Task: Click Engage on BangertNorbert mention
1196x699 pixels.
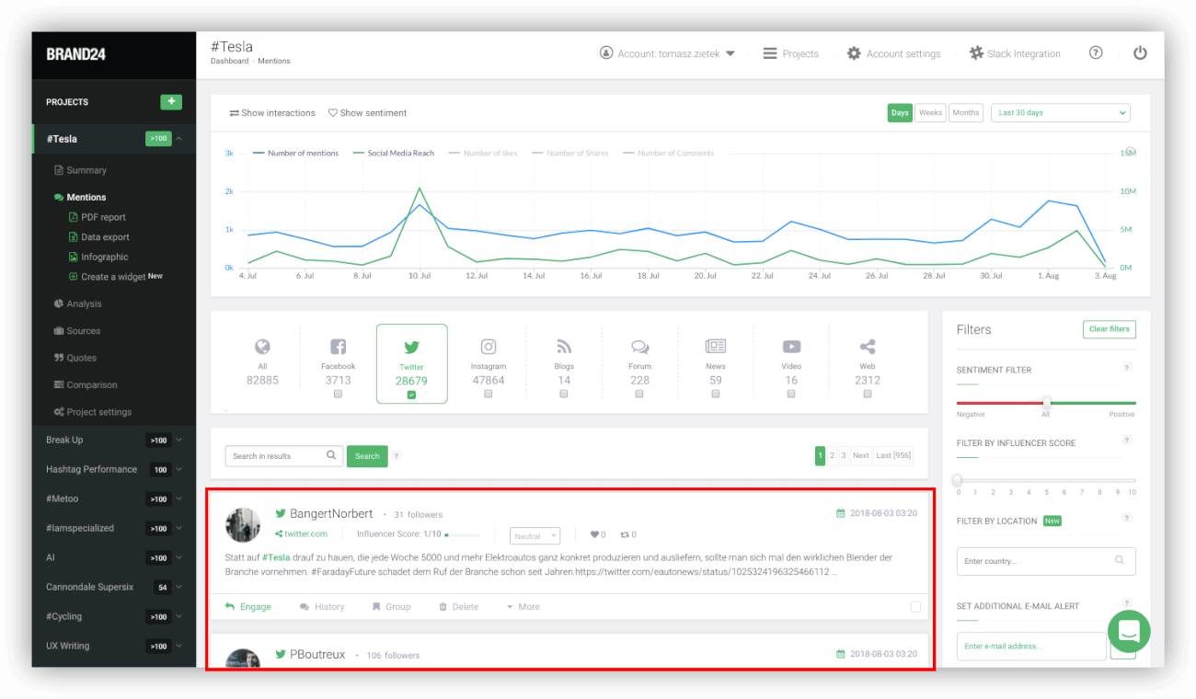Action: coord(248,607)
